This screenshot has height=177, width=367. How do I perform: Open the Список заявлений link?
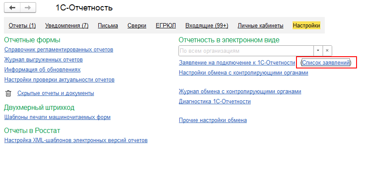click(326, 63)
